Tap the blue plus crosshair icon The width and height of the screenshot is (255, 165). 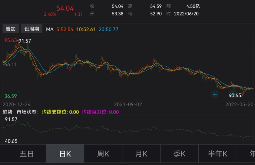click(x=215, y=95)
